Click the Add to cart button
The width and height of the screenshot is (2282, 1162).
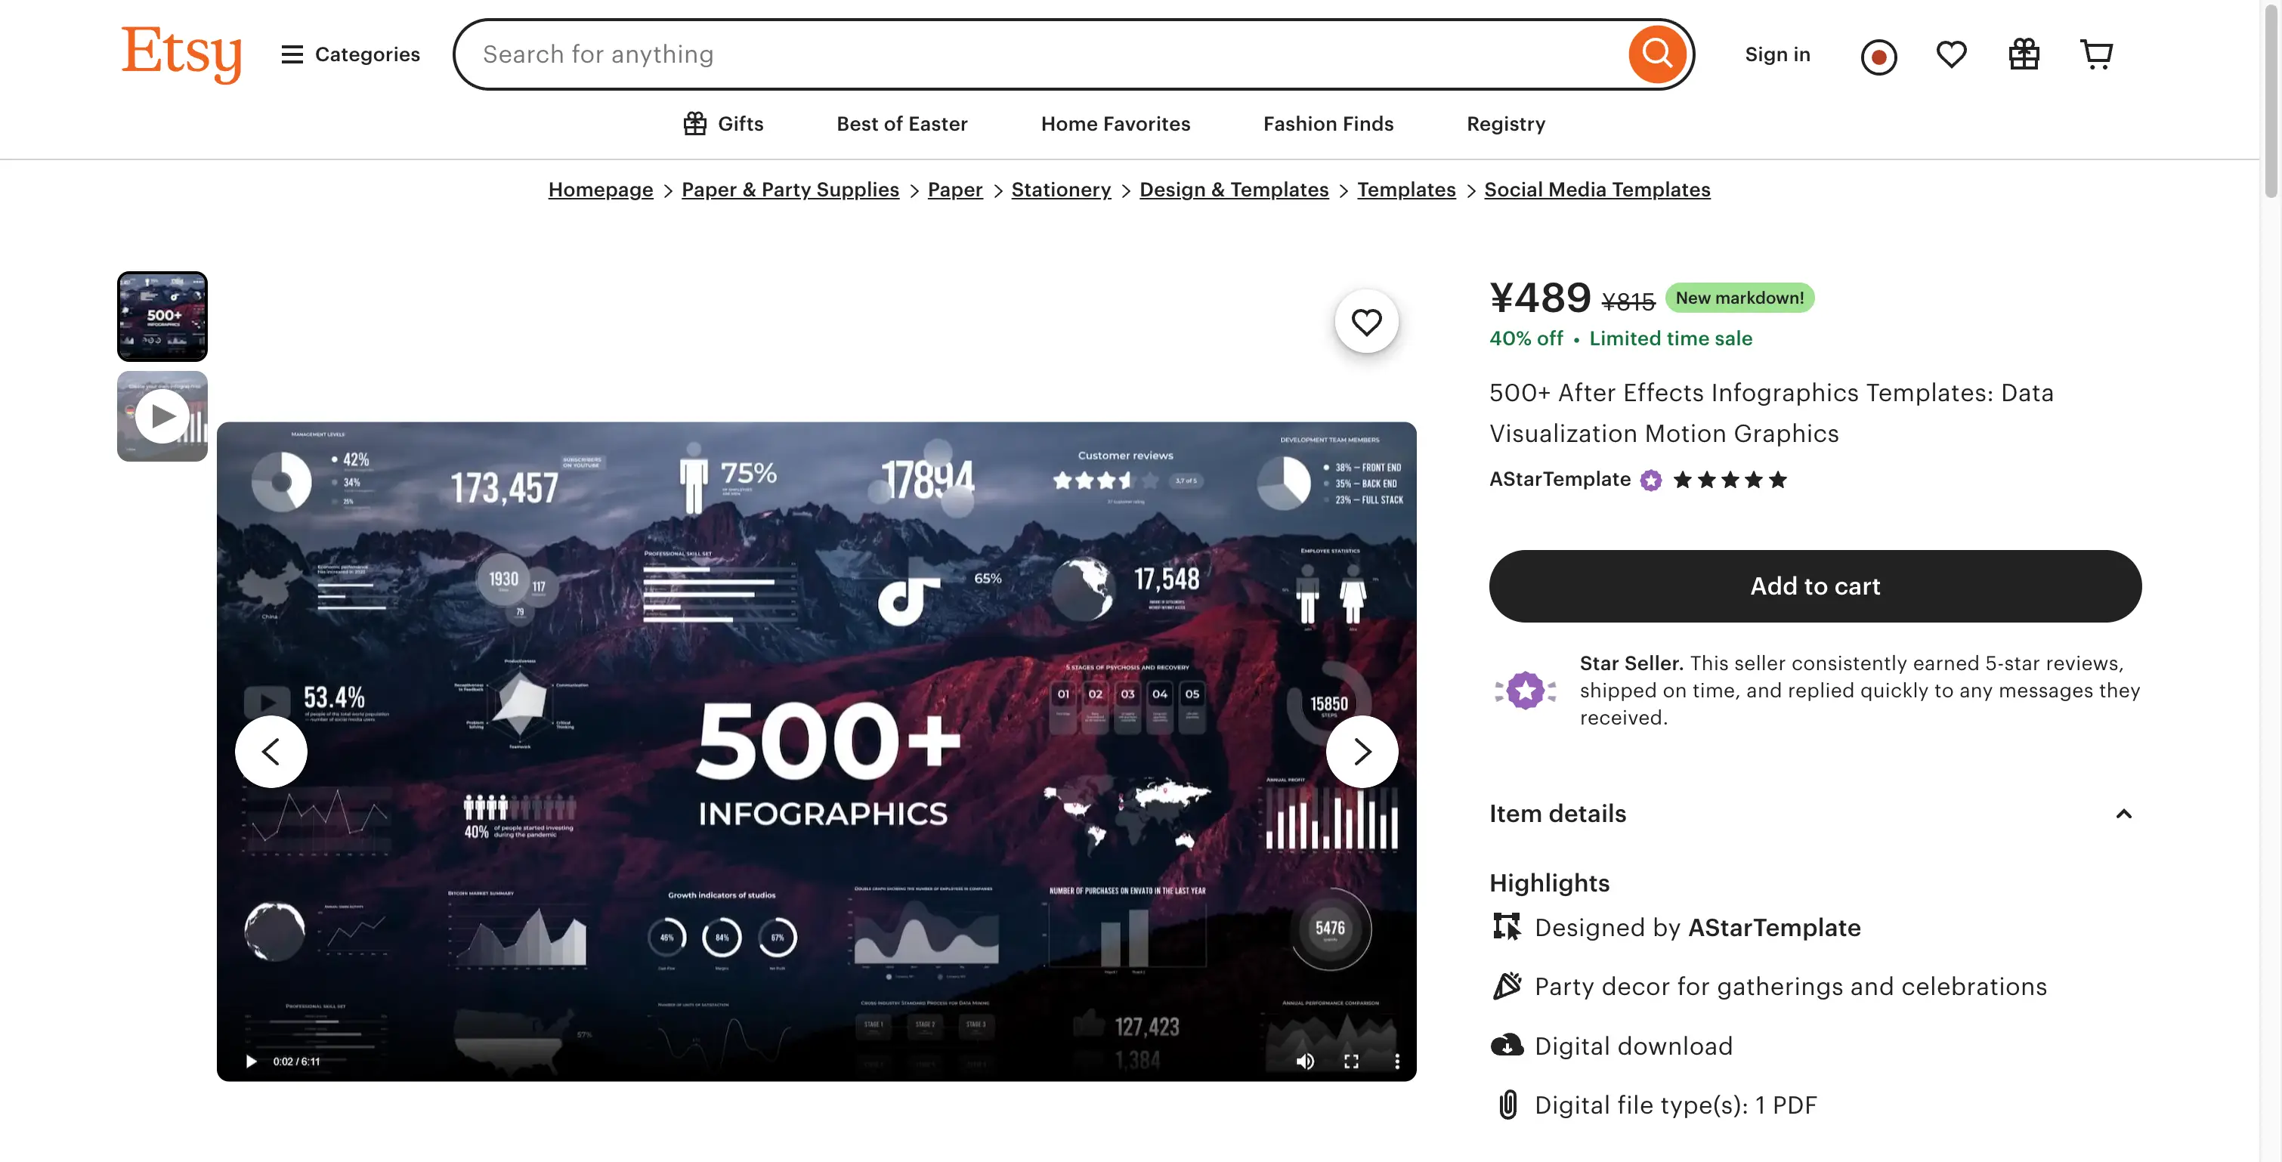click(x=1814, y=586)
